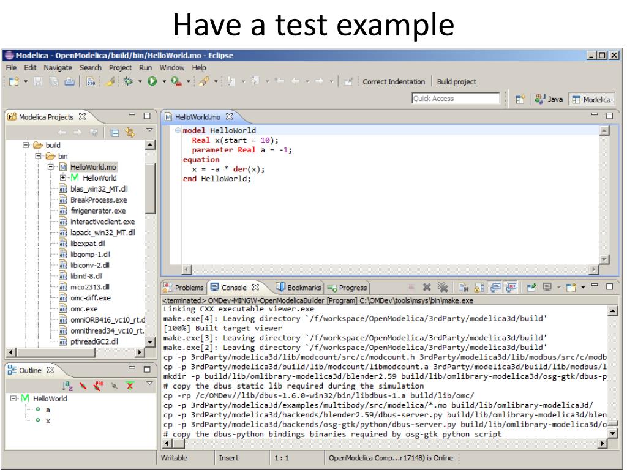Select libexpat.dll in the project tree

click(x=88, y=244)
